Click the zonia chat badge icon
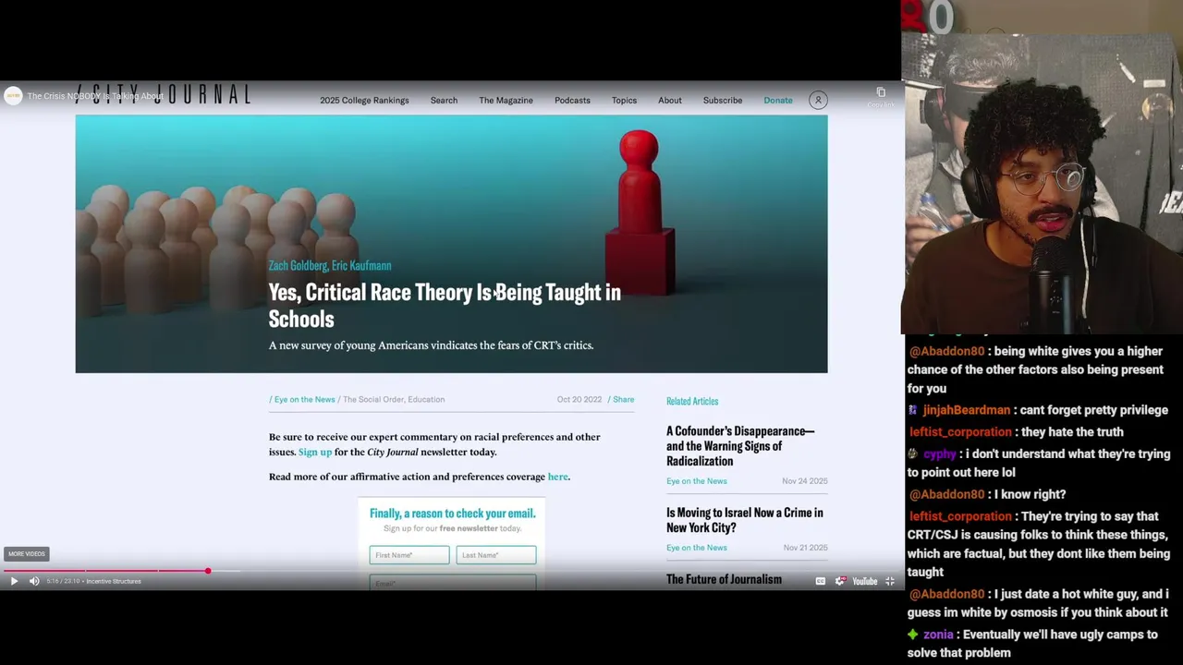1183x665 pixels. click(913, 635)
